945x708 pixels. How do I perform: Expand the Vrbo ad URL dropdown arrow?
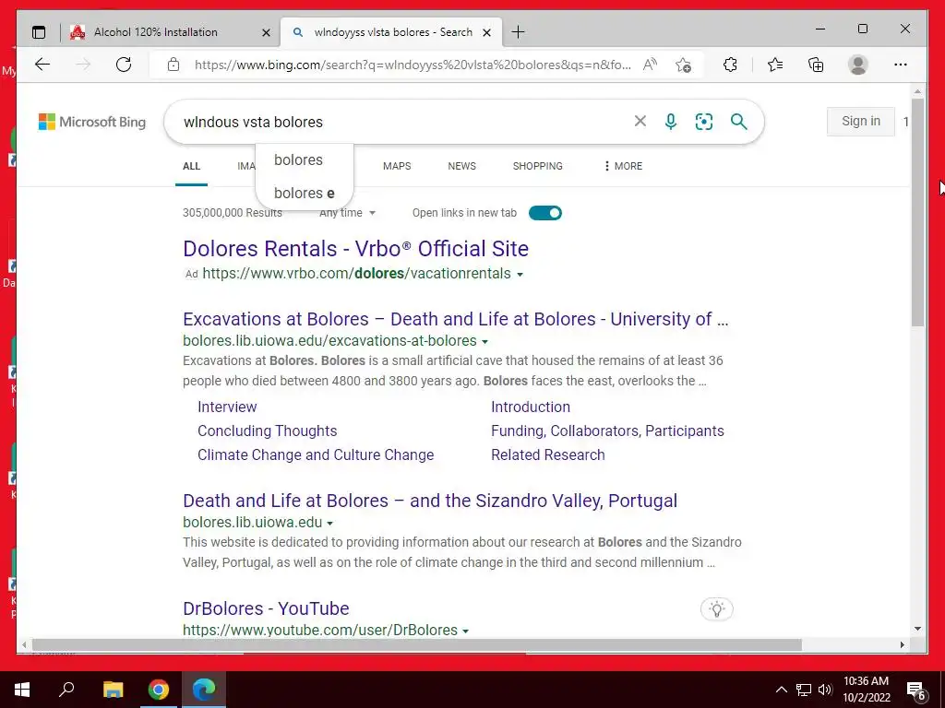520,275
